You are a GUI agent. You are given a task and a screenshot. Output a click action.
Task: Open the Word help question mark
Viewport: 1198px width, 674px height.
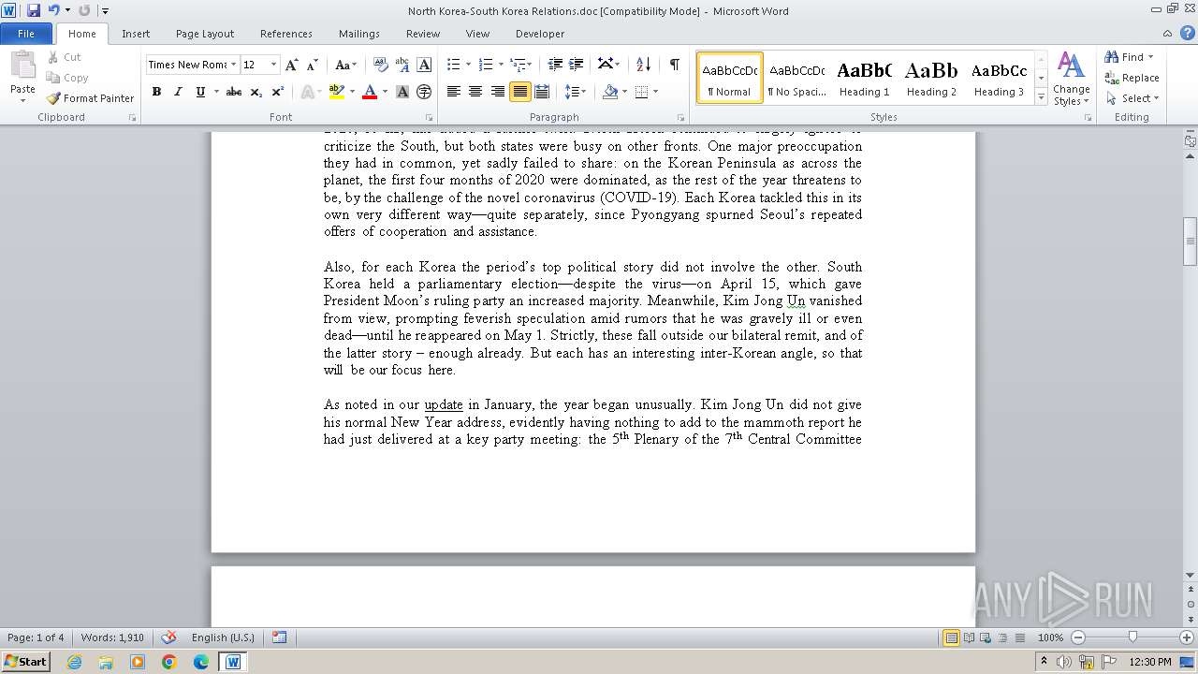tap(1187, 34)
